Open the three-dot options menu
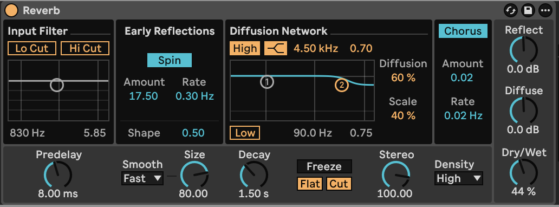The height and width of the screenshot is (207, 559). [x=545, y=10]
